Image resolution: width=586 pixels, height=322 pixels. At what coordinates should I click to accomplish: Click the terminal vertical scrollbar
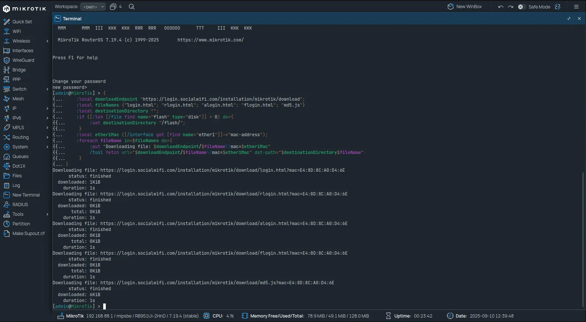583,239
